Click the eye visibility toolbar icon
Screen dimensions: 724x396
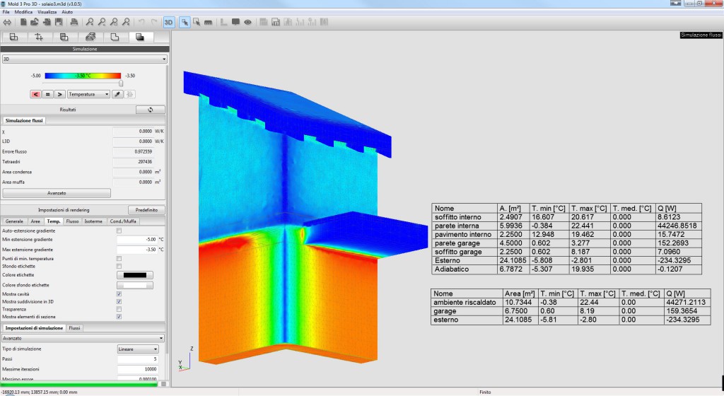(247, 22)
